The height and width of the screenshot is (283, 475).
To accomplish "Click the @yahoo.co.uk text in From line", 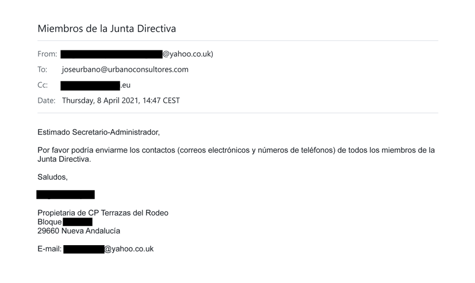I will [187, 54].
